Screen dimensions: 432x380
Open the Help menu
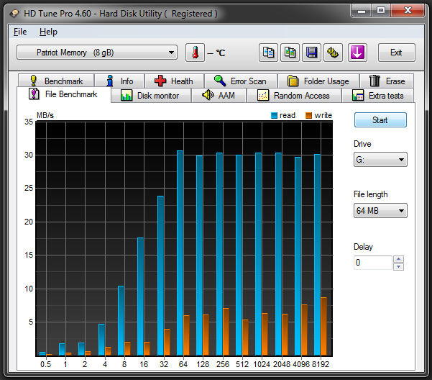point(48,32)
